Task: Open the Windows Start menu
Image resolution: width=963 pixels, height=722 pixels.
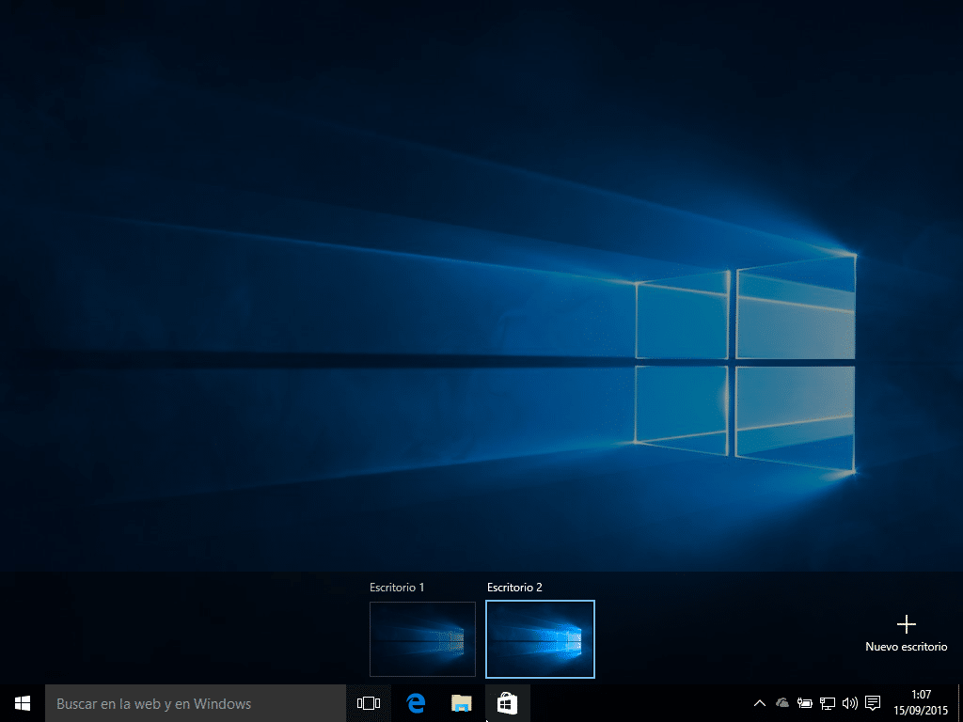Action: pos(23,703)
